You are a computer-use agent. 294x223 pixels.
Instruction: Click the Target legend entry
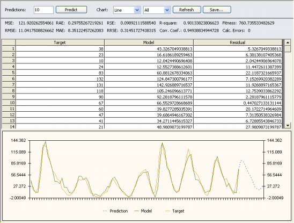pyautogui.click(x=175, y=211)
